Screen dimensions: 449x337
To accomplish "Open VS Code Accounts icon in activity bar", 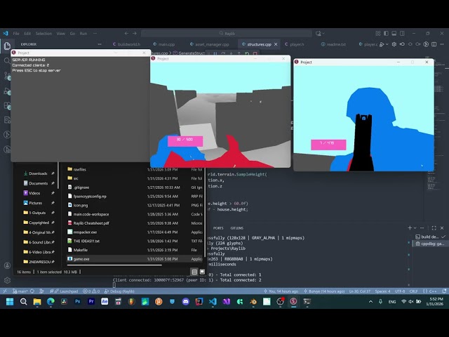I will 7,265.
